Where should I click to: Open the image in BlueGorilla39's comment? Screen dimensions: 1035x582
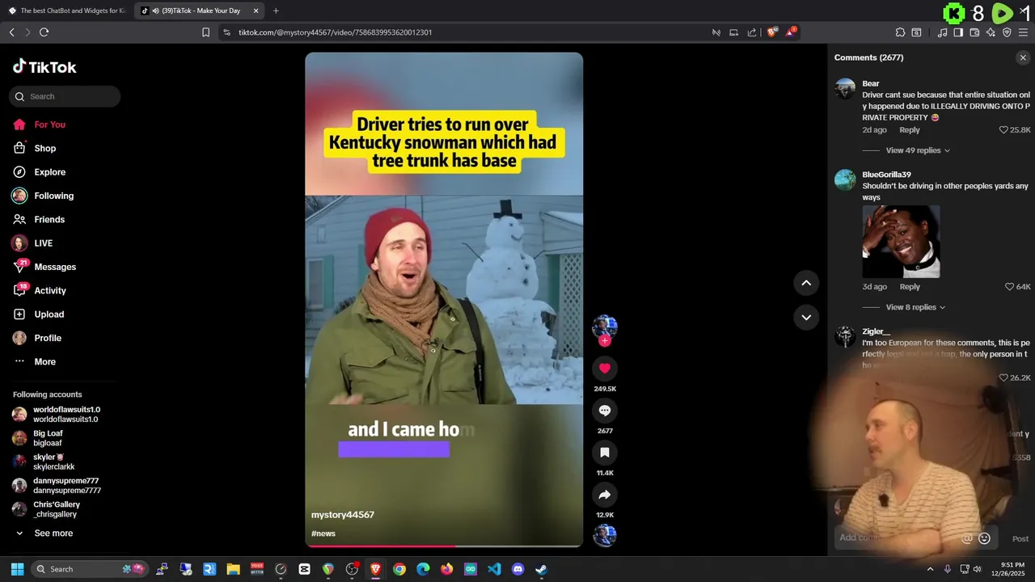[901, 242]
